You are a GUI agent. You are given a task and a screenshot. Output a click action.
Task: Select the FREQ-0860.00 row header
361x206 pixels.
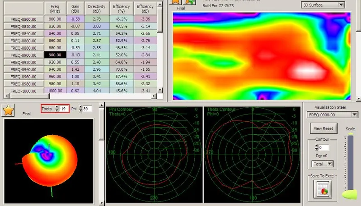[x=23, y=41]
